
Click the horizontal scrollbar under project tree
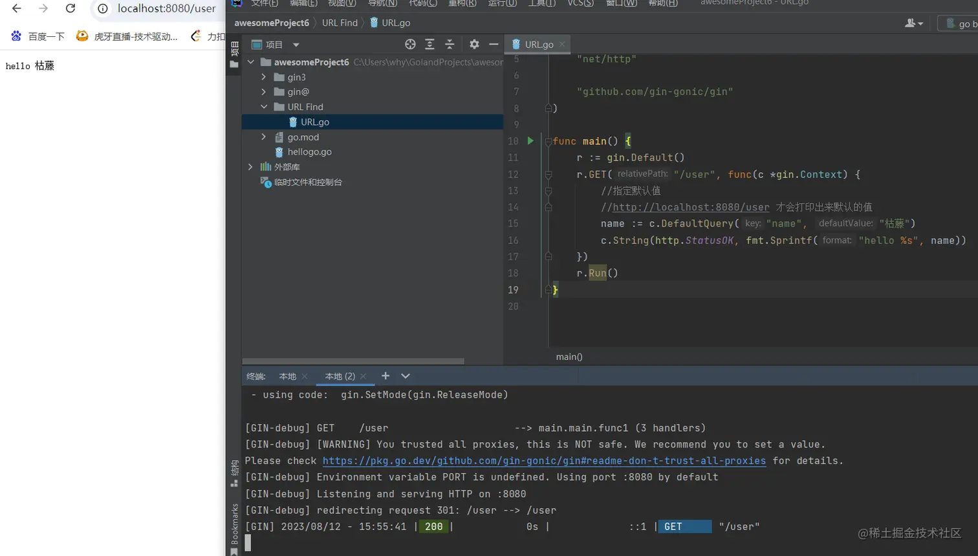click(353, 361)
